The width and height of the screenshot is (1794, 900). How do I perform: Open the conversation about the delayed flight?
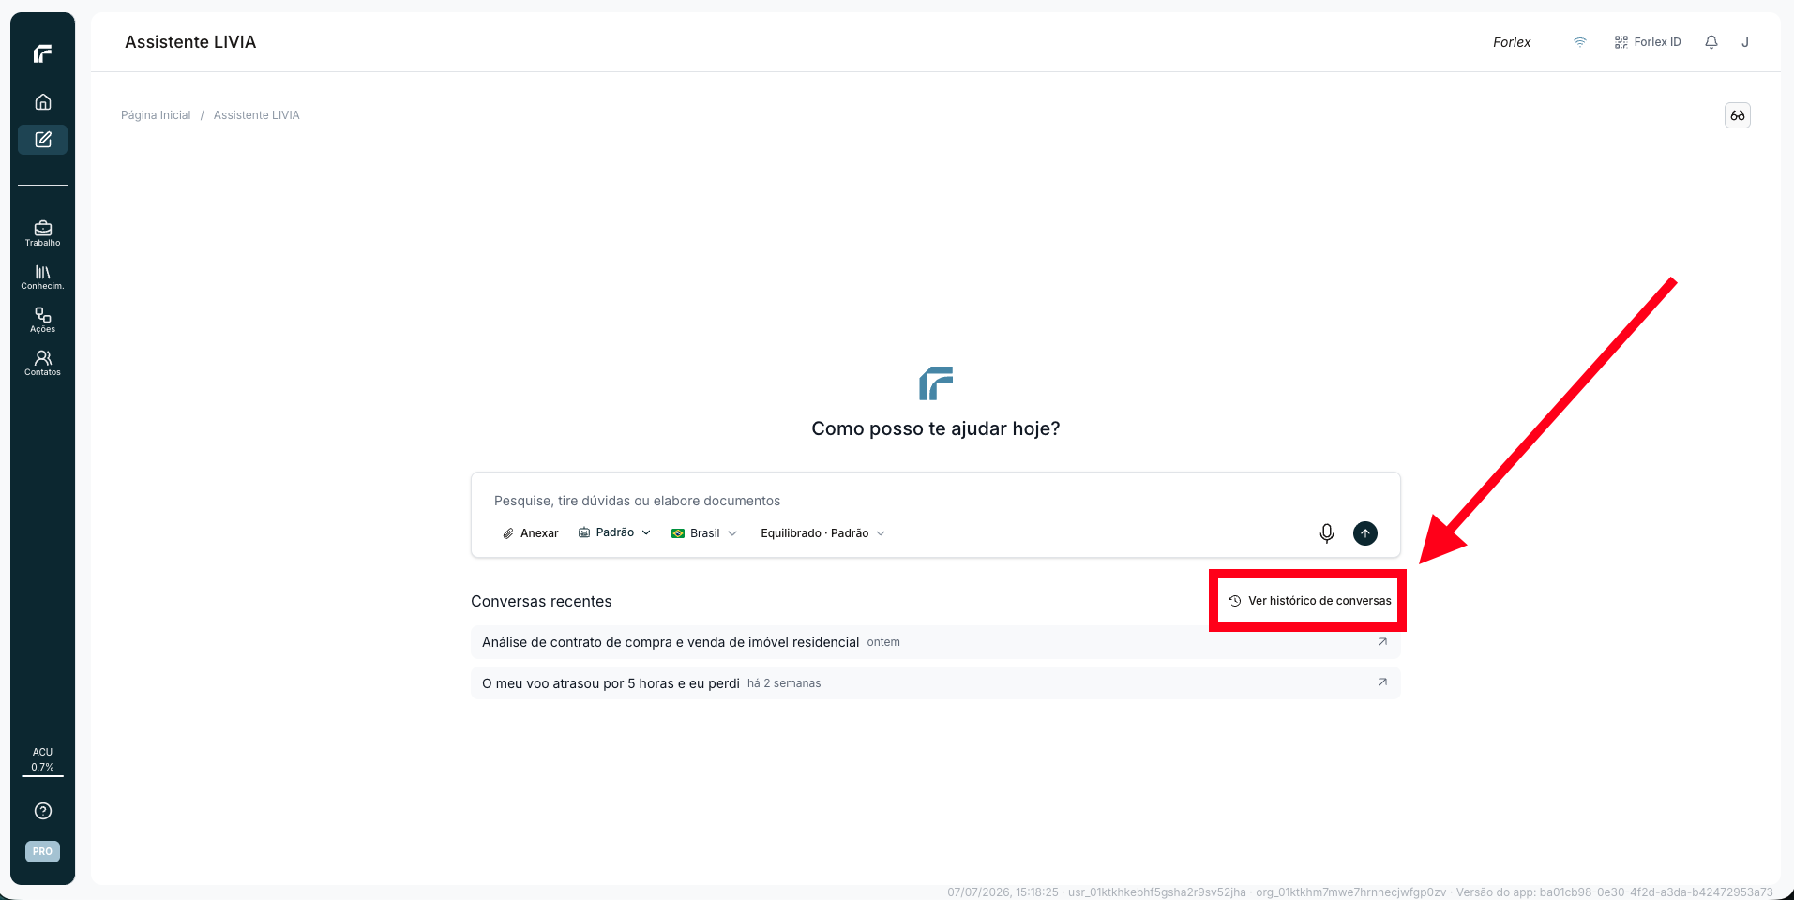point(935,683)
